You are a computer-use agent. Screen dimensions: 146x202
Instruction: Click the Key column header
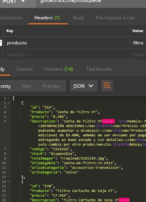10,31
